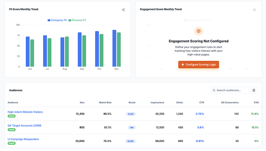Click the green Persona Fit bar for Aug
This screenshot has width=266, height=151.
[67, 52]
